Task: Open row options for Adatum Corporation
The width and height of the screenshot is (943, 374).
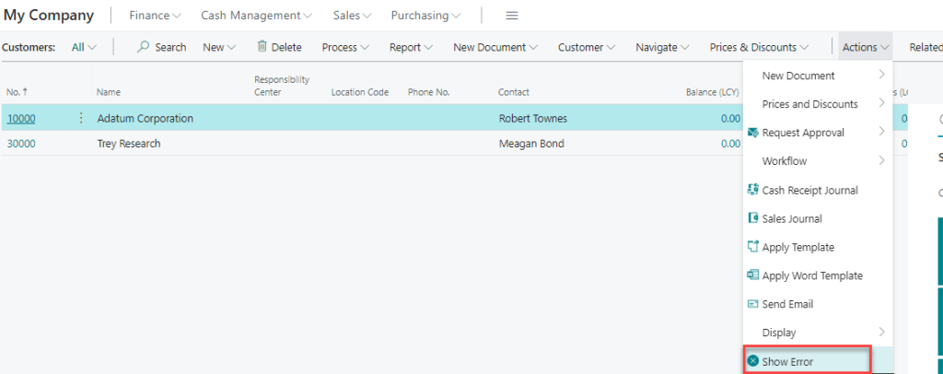Action: click(80, 118)
